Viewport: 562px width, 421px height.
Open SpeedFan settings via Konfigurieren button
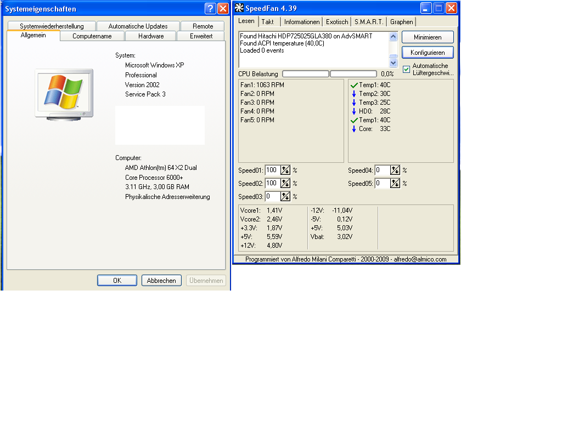click(x=428, y=53)
